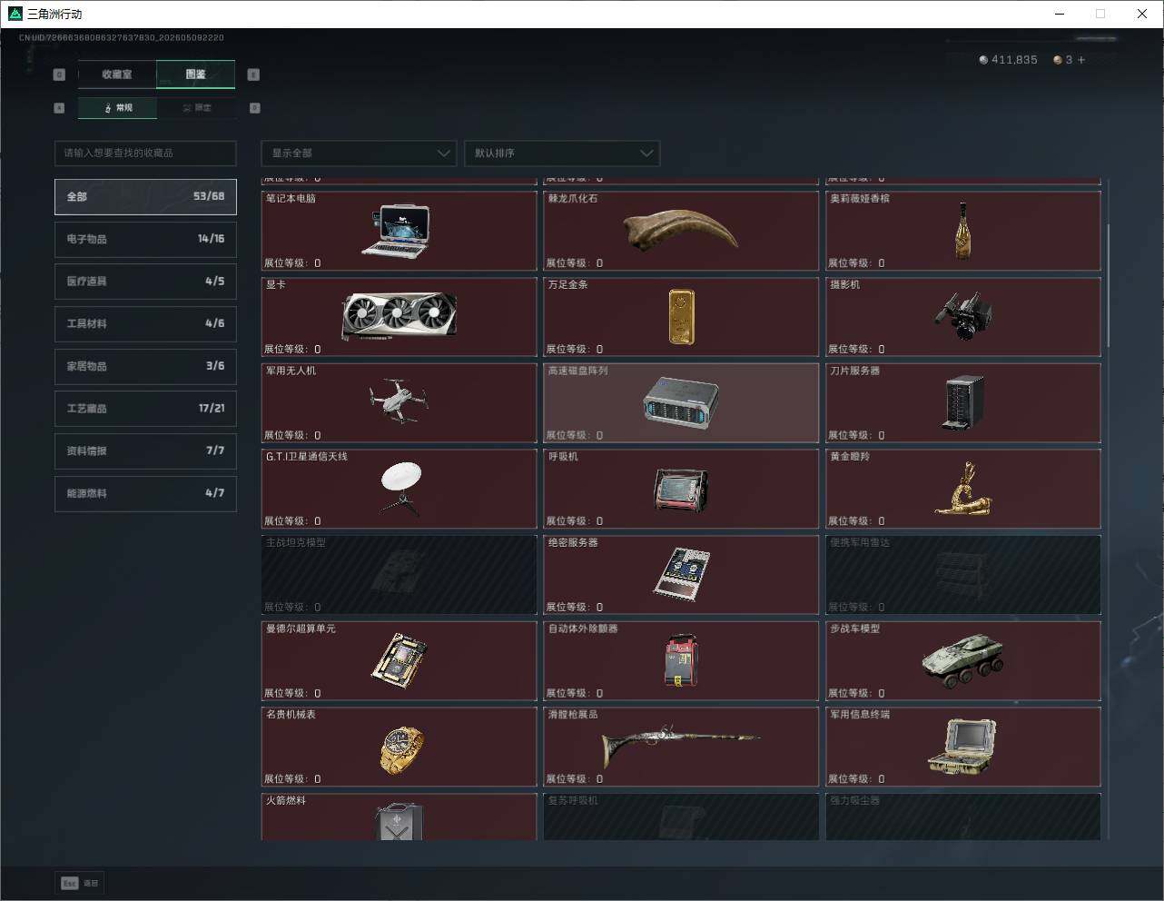Select the 火箭燃料 fuel canister
This screenshot has height=901, width=1164.
(400, 817)
